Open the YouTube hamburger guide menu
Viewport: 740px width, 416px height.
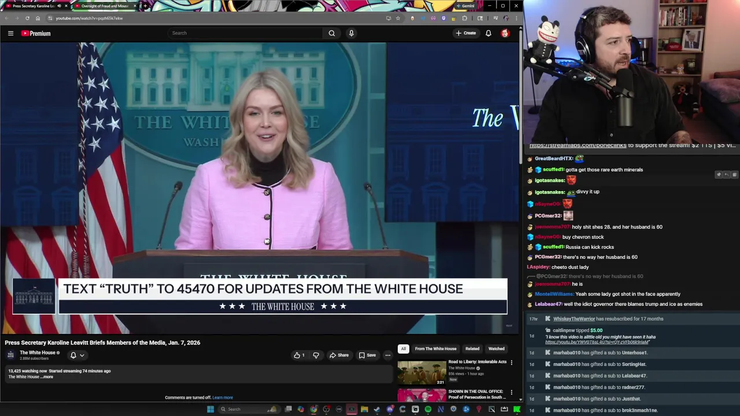10,34
